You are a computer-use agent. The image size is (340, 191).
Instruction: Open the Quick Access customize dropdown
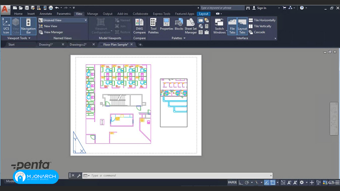[x=74, y=8]
